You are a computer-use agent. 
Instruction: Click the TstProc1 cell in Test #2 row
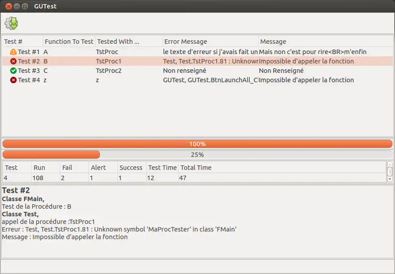(x=108, y=61)
